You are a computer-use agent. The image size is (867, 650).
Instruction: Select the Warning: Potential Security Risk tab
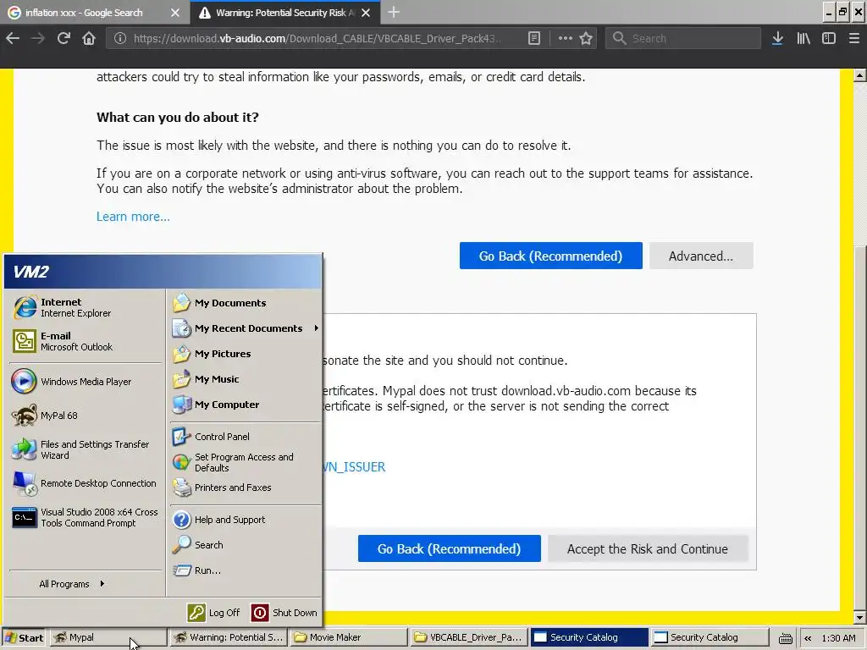284,12
